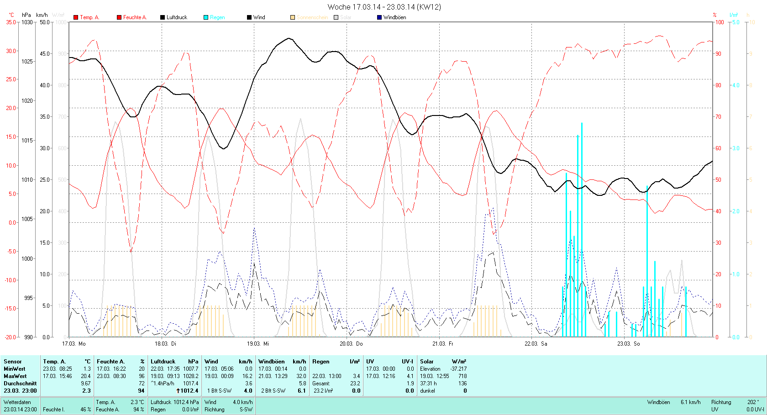Screen dimensions: 767x415
Task: Click the cyan Regen legend swatch
Action: 206,17
